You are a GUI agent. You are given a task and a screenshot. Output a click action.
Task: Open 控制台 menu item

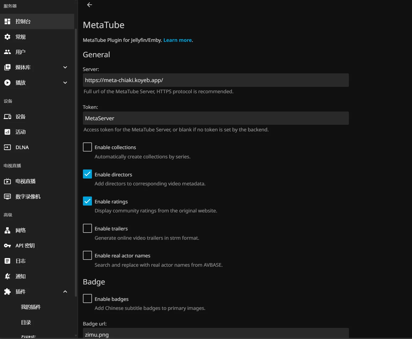(x=37, y=21)
